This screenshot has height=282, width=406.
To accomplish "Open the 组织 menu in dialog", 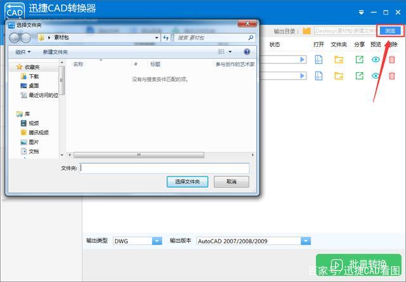I will click(x=23, y=52).
